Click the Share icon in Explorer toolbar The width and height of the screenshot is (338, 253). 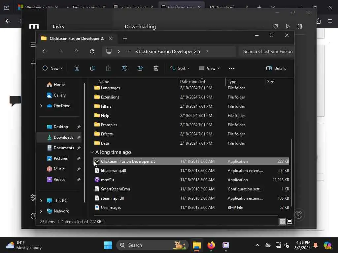140,69
